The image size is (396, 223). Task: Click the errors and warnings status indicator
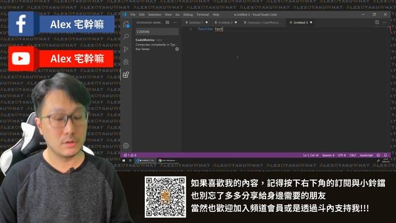click(x=130, y=155)
